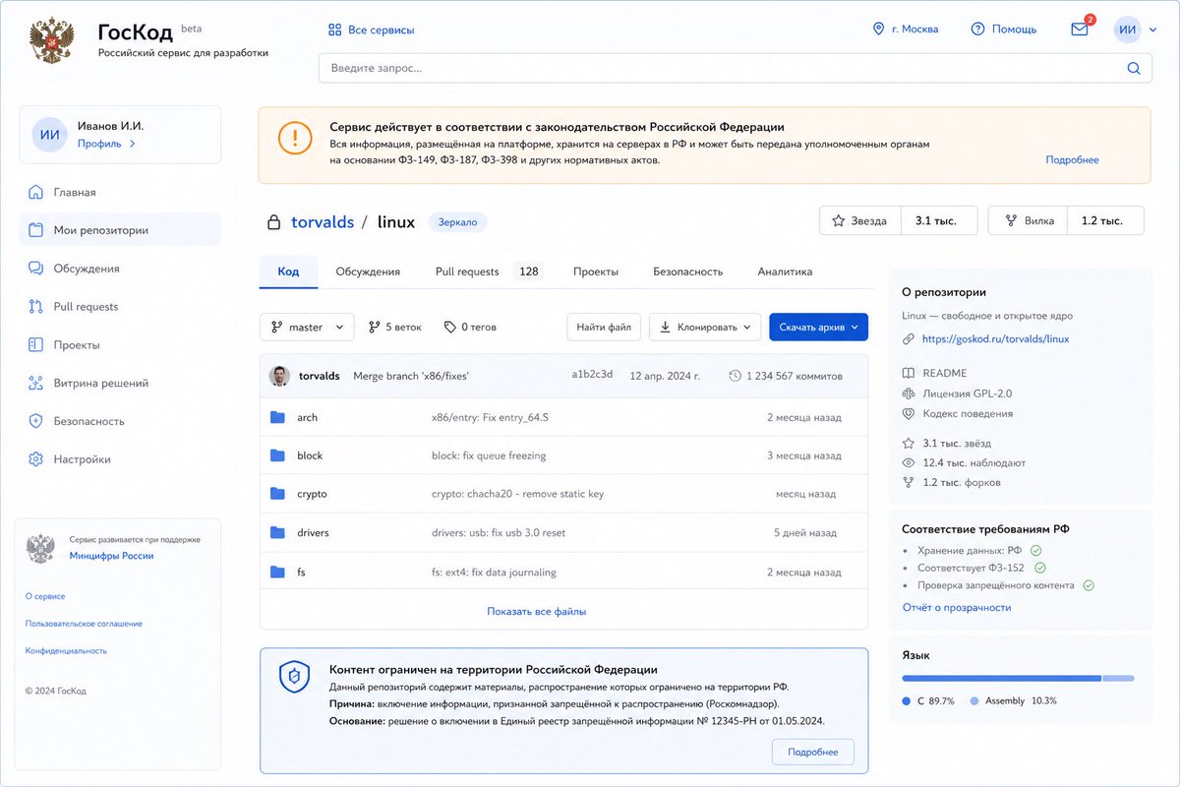Open the drivers folder row
This screenshot has height=787, width=1180.
click(563, 532)
